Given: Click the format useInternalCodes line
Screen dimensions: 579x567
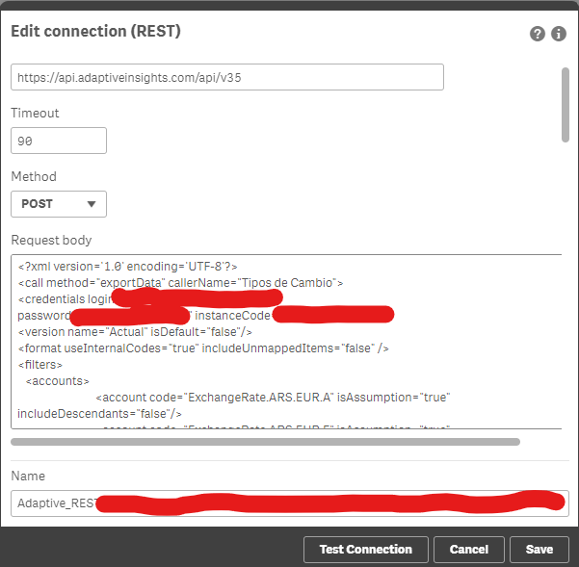Looking at the screenshot, I should coord(203,348).
